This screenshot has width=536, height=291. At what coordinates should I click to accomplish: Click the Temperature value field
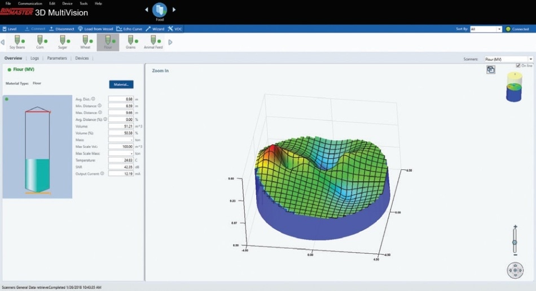(x=121, y=160)
